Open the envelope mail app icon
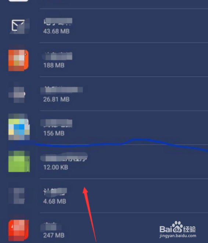Viewport: 208px width, 243px height. coord(19,26)
